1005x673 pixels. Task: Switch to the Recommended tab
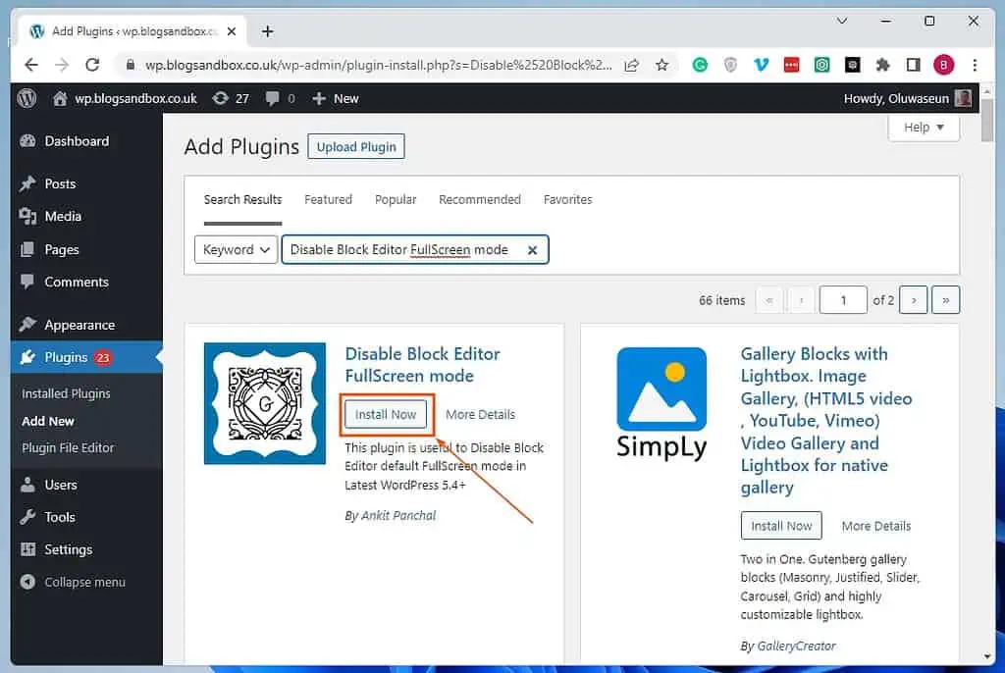pos(479,200)
